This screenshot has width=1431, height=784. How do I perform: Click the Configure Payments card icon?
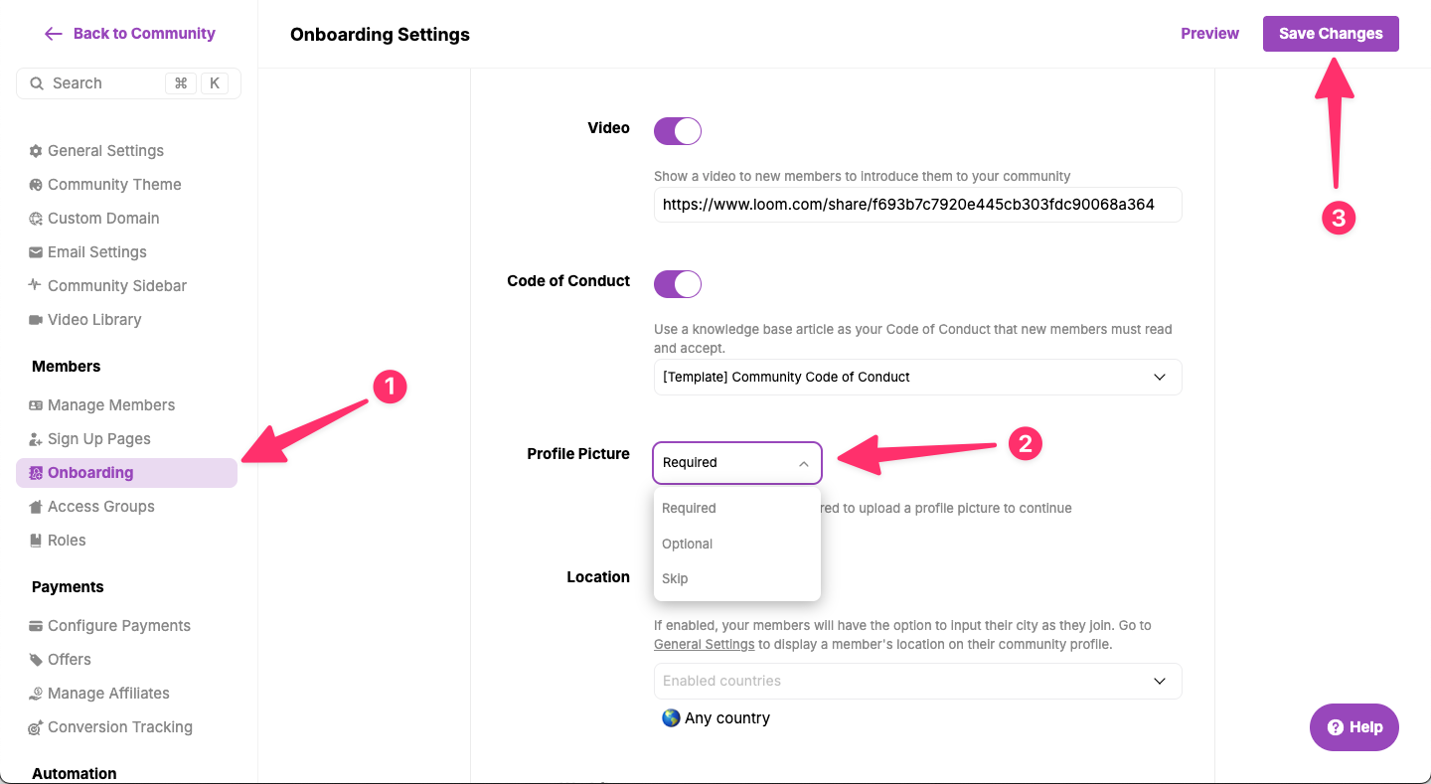36,626
